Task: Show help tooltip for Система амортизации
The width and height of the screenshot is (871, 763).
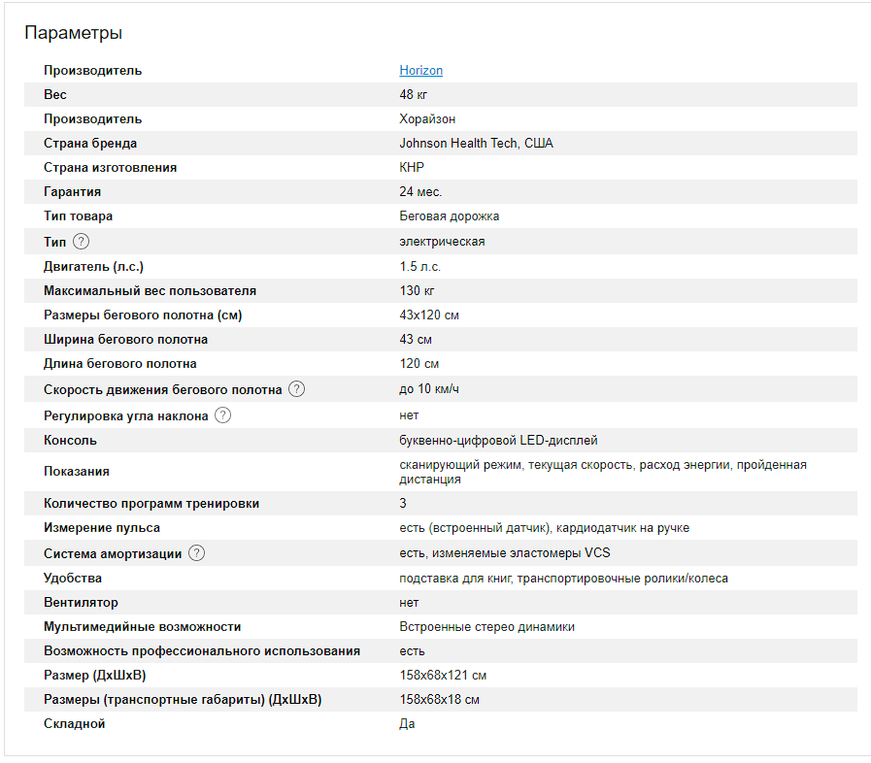Action: [197, 553]
